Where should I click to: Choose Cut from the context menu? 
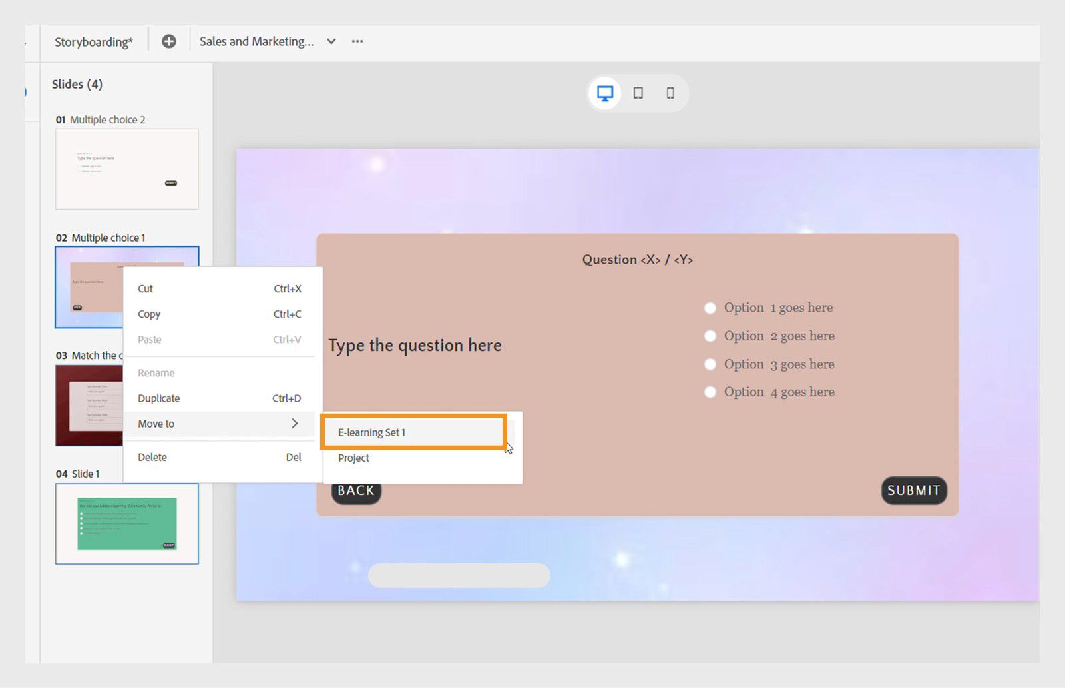[x=144, y=289]
